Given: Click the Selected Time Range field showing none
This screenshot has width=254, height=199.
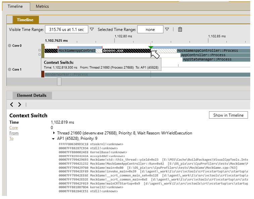Looking at the screenshot, I should tap(150, 29).
